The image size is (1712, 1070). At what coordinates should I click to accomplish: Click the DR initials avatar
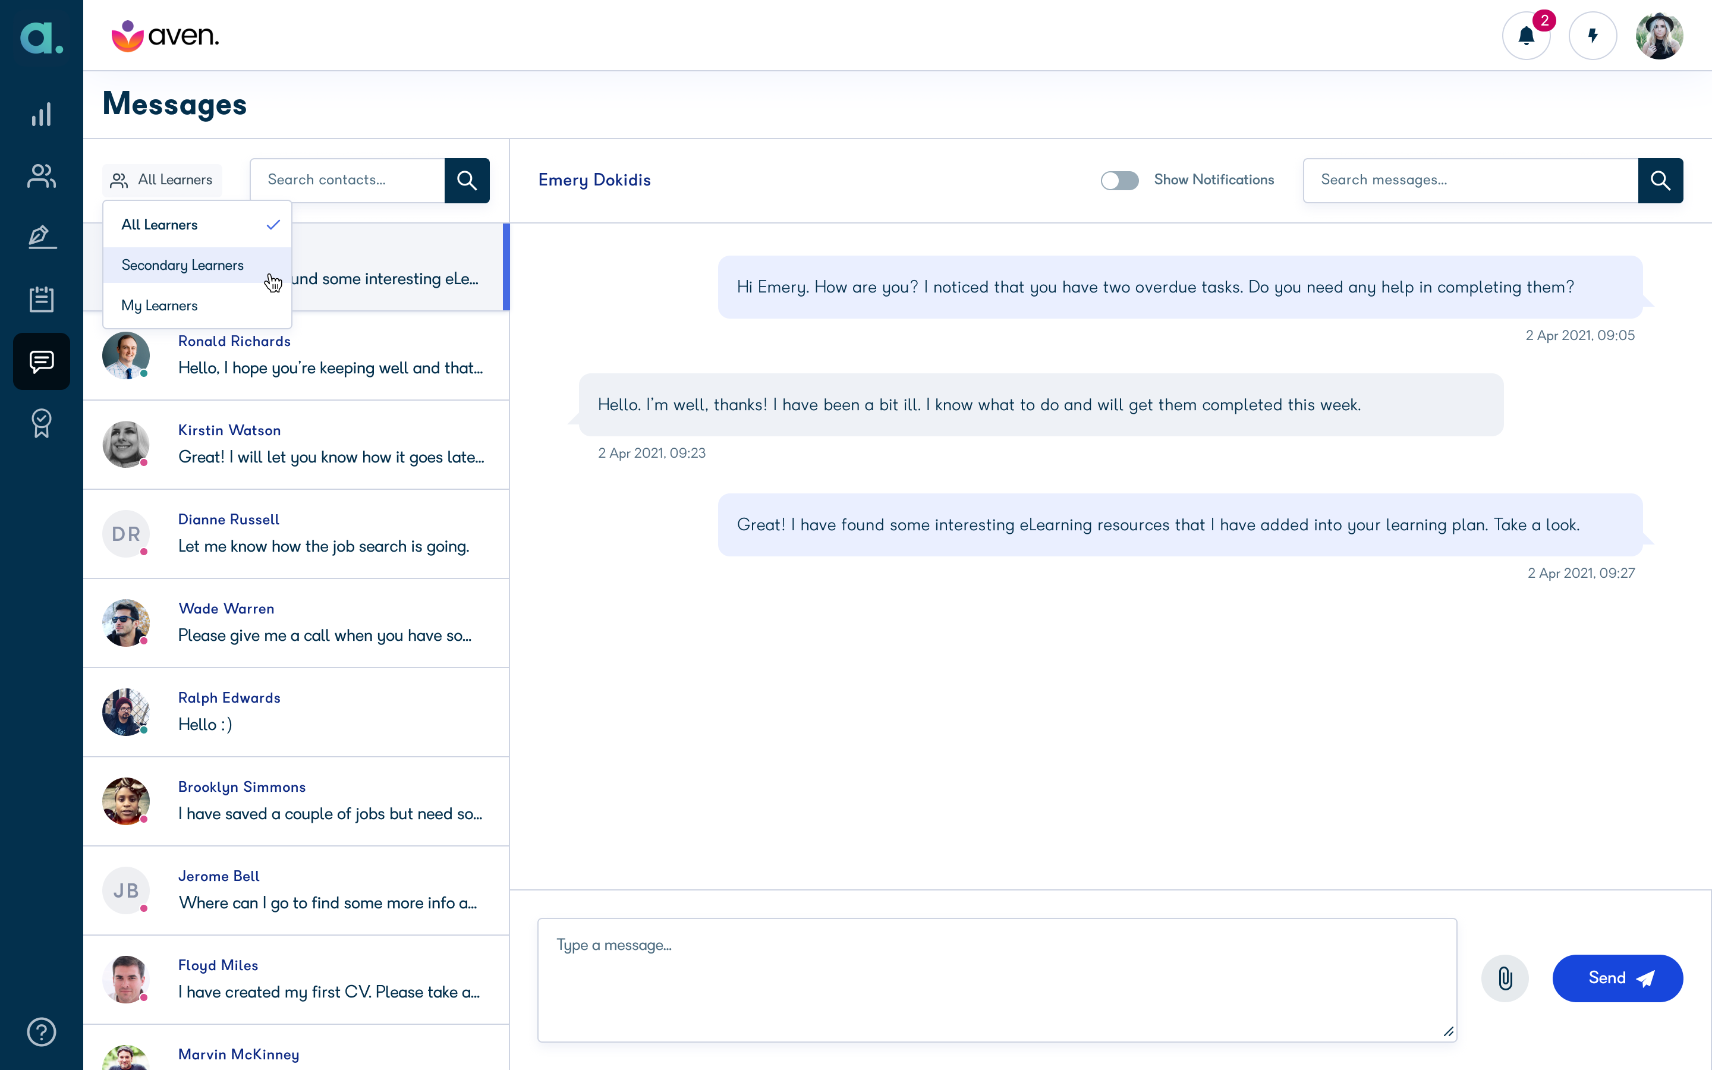126,534
